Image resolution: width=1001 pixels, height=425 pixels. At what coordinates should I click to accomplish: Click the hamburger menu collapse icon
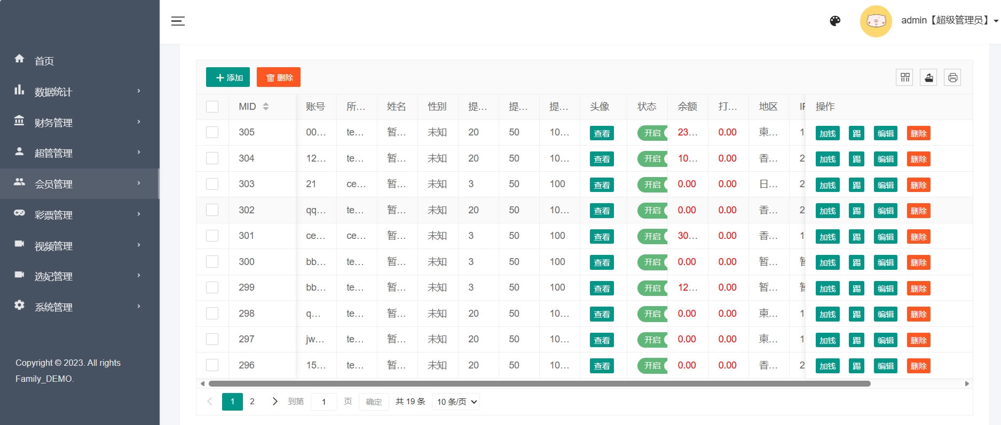178,21
